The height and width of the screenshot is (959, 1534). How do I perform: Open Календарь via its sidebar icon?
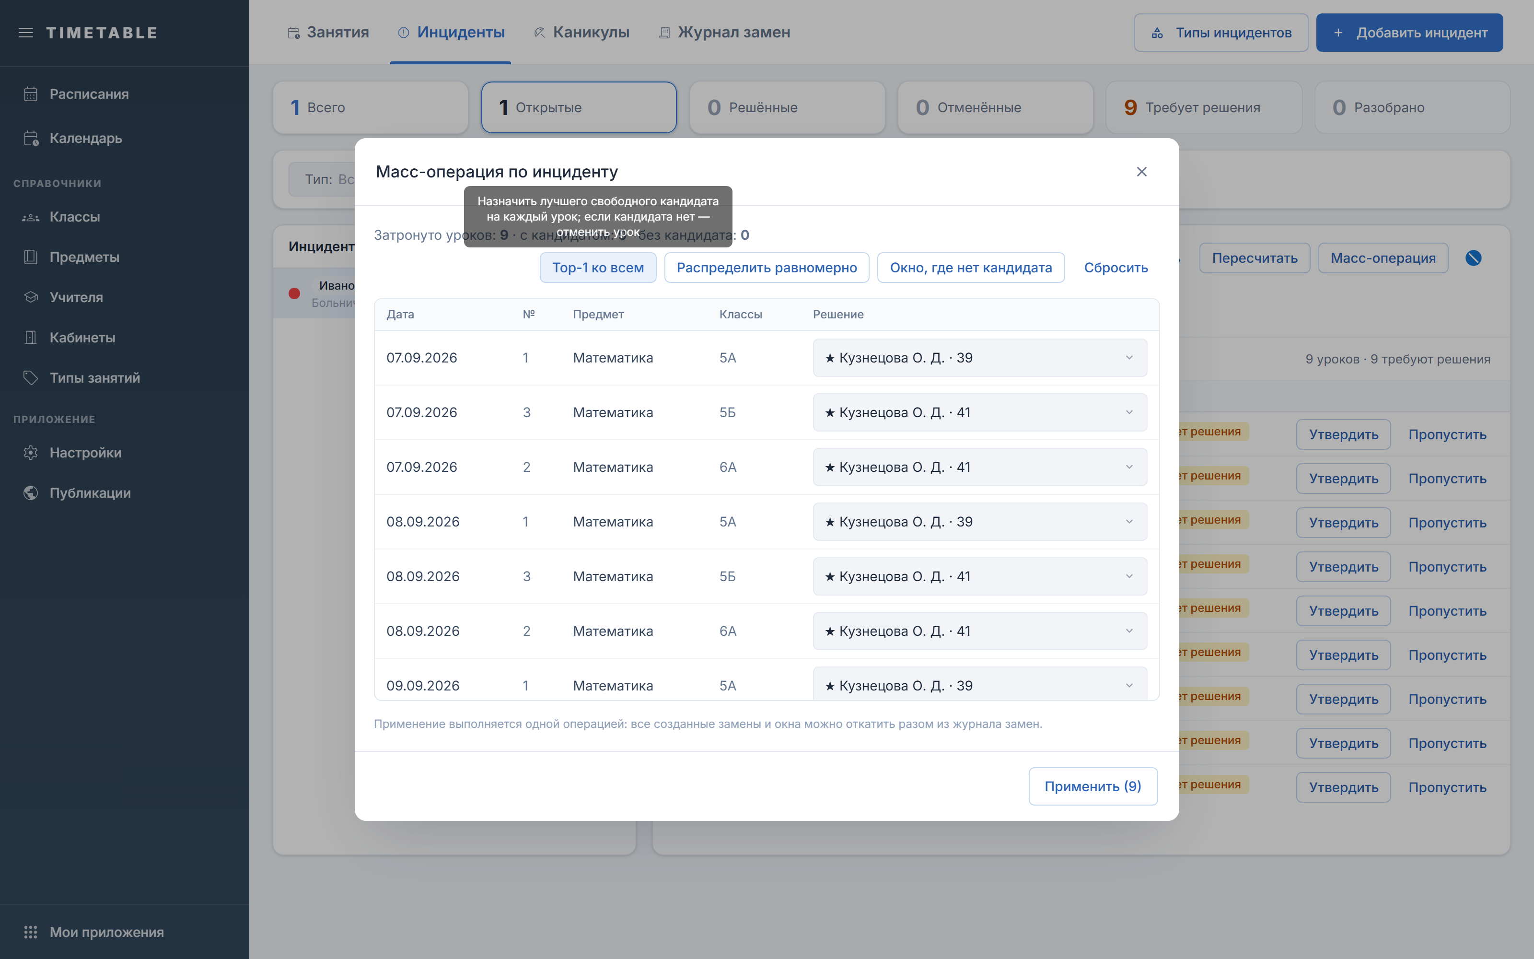click(30, 138)
